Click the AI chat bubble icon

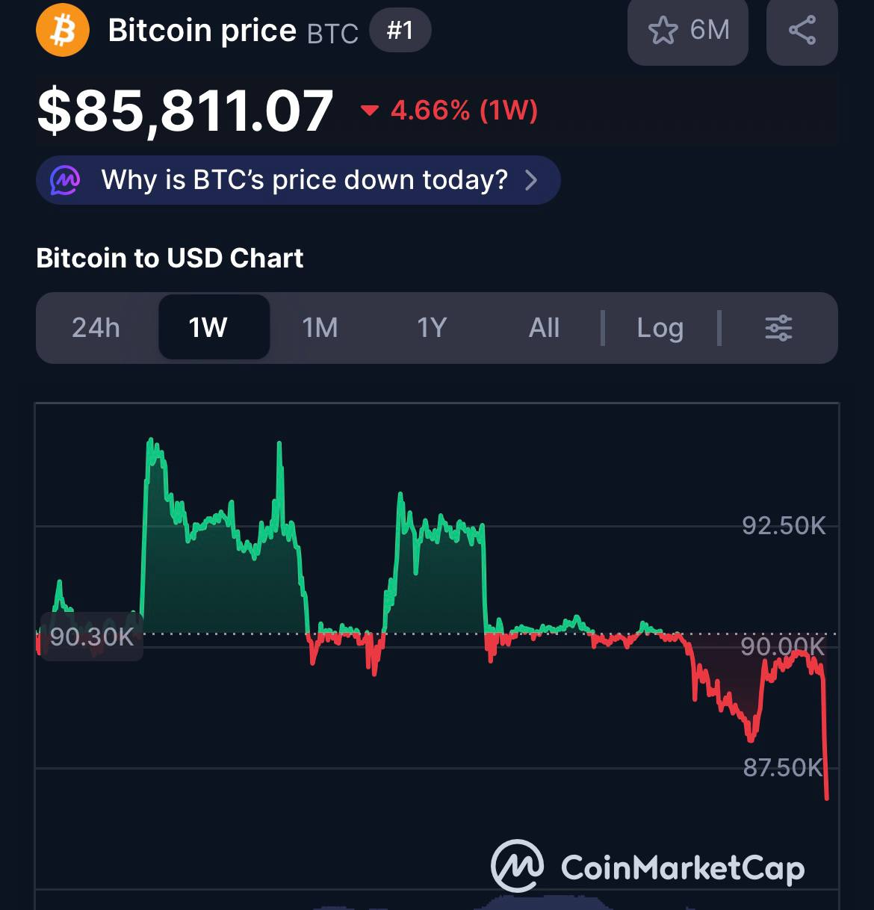click(x=65, y=180)
